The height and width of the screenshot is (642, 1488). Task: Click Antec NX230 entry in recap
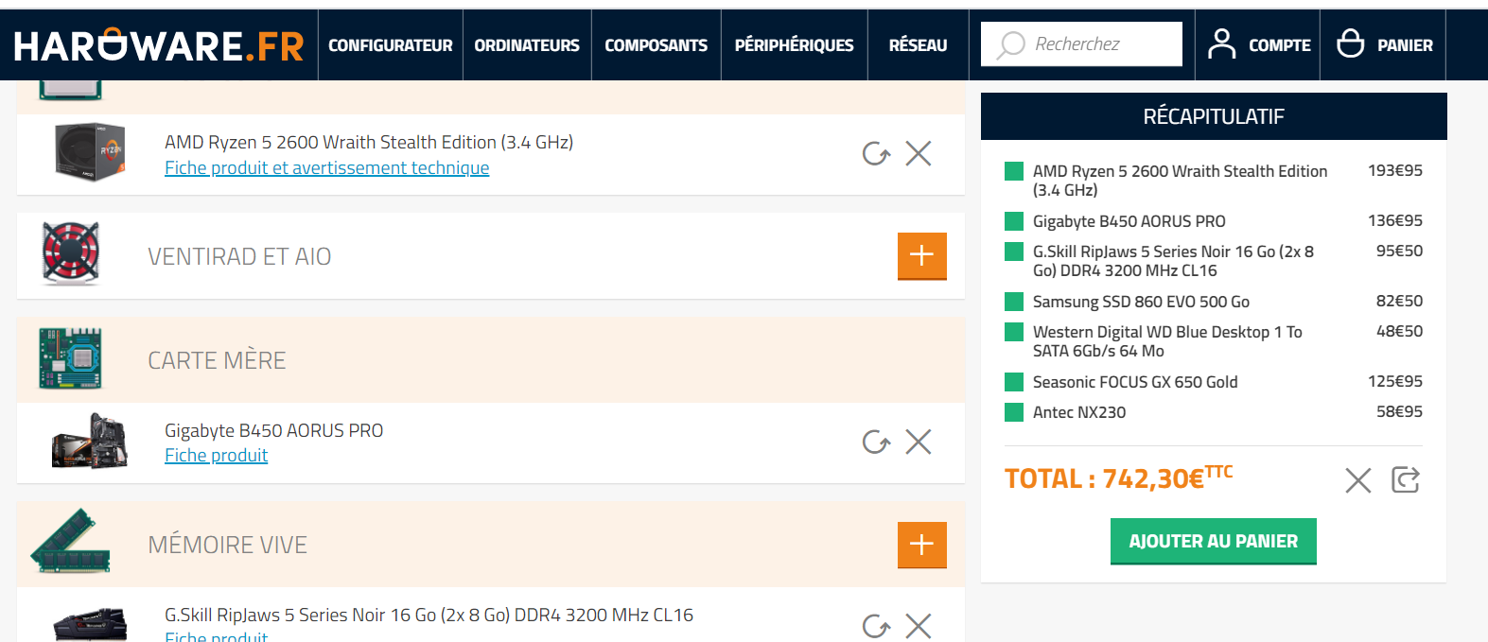[x=1079, y=412]
